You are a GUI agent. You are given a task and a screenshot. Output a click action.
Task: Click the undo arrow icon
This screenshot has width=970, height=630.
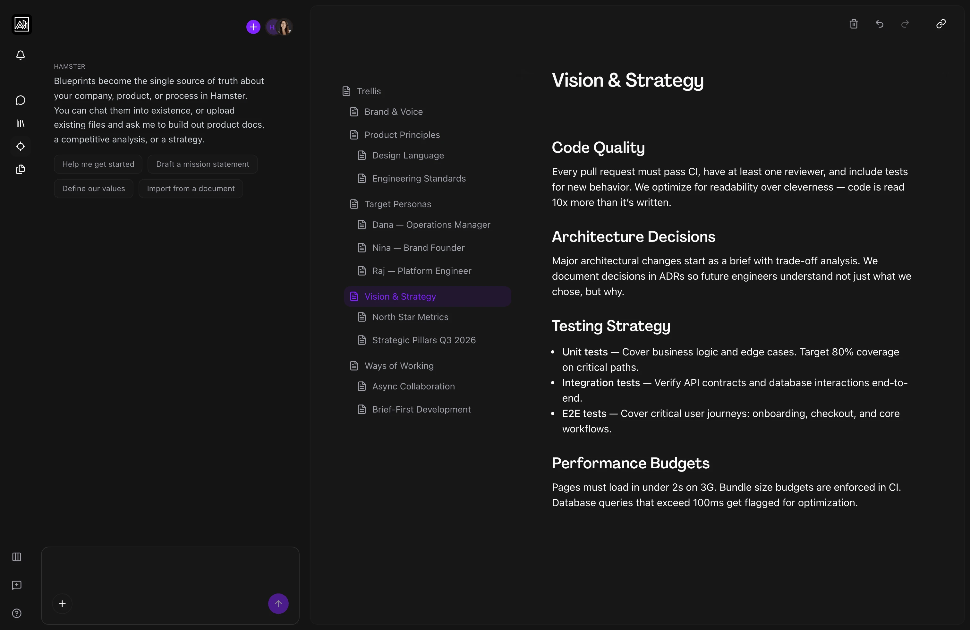click(880, 24)
